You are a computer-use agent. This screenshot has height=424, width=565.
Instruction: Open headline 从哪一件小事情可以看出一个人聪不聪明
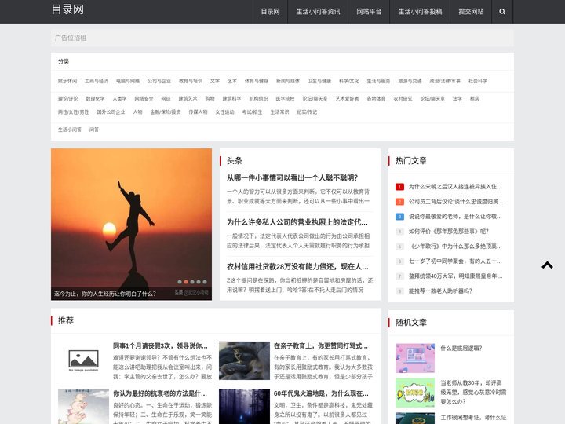292,178
